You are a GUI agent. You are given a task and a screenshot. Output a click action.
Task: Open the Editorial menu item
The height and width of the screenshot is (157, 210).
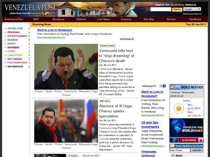coord(81,19)
